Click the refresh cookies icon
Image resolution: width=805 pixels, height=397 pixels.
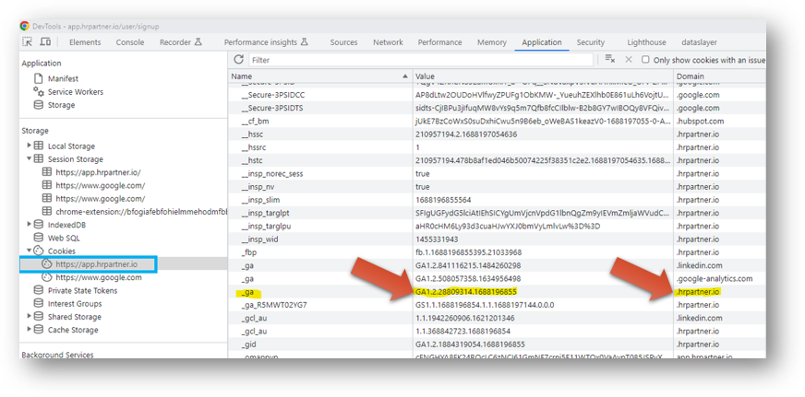(238, 60)
